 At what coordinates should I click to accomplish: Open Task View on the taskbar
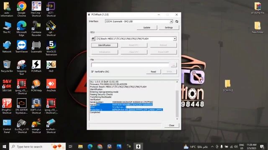coord(70,146)
